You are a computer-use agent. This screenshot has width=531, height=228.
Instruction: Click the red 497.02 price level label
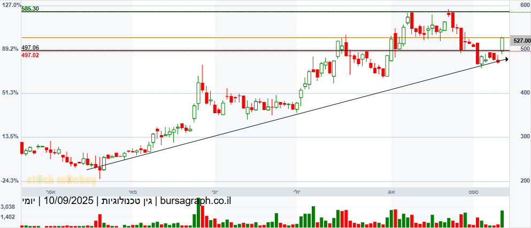[x=30, y=55]
